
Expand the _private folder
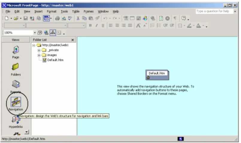(x=39, y=50)
